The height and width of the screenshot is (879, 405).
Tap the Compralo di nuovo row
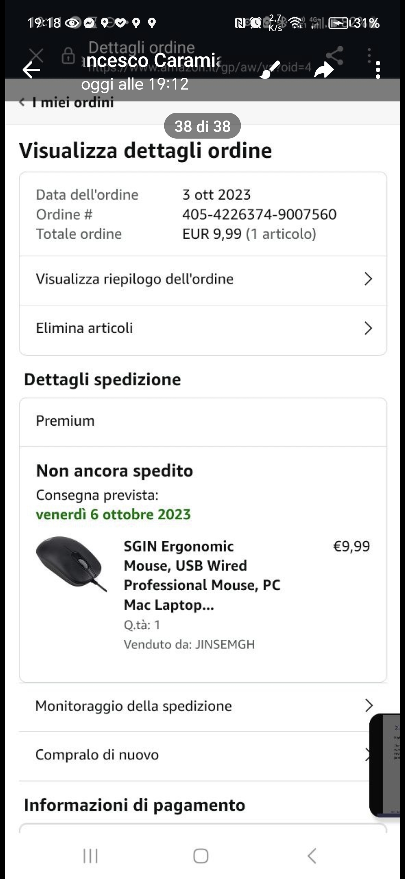195,755
